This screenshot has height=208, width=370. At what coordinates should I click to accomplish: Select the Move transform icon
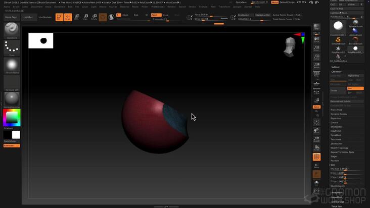pos(76,17)
